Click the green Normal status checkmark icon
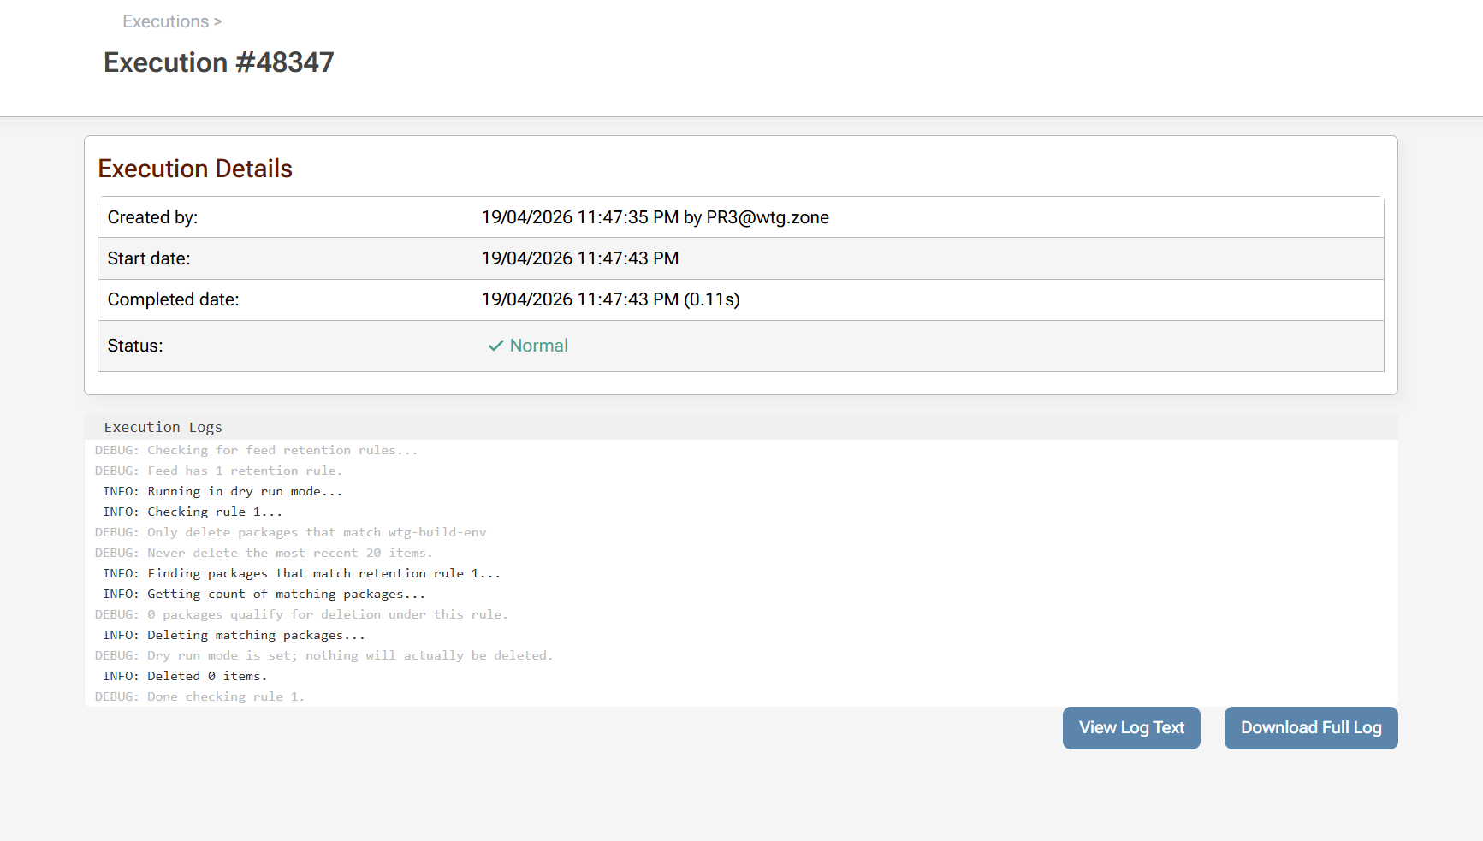This screenshot has width=1483, height=841. [x=495, y=346]
